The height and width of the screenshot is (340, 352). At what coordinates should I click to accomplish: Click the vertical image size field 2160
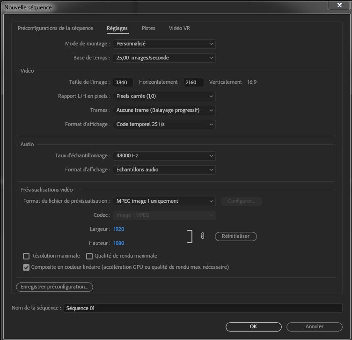(x=193, y=82)
